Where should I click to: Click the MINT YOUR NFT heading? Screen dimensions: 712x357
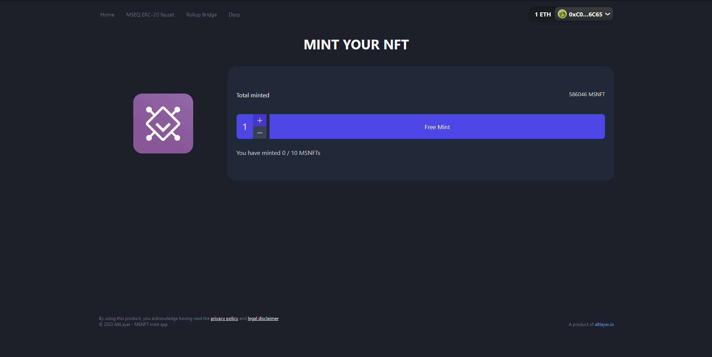point(356,45)
